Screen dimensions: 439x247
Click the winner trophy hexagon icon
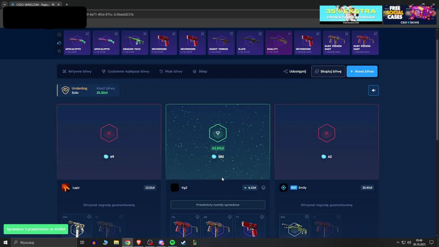[218, 133]
